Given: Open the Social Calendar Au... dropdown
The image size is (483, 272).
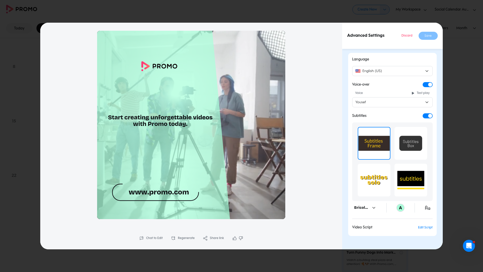Looking at the screenshot, I should click(455, 10).
